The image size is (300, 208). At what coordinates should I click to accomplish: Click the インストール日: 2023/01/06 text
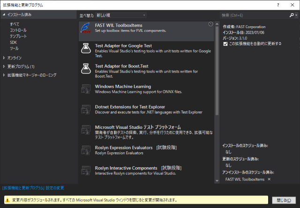coord(243,32)
